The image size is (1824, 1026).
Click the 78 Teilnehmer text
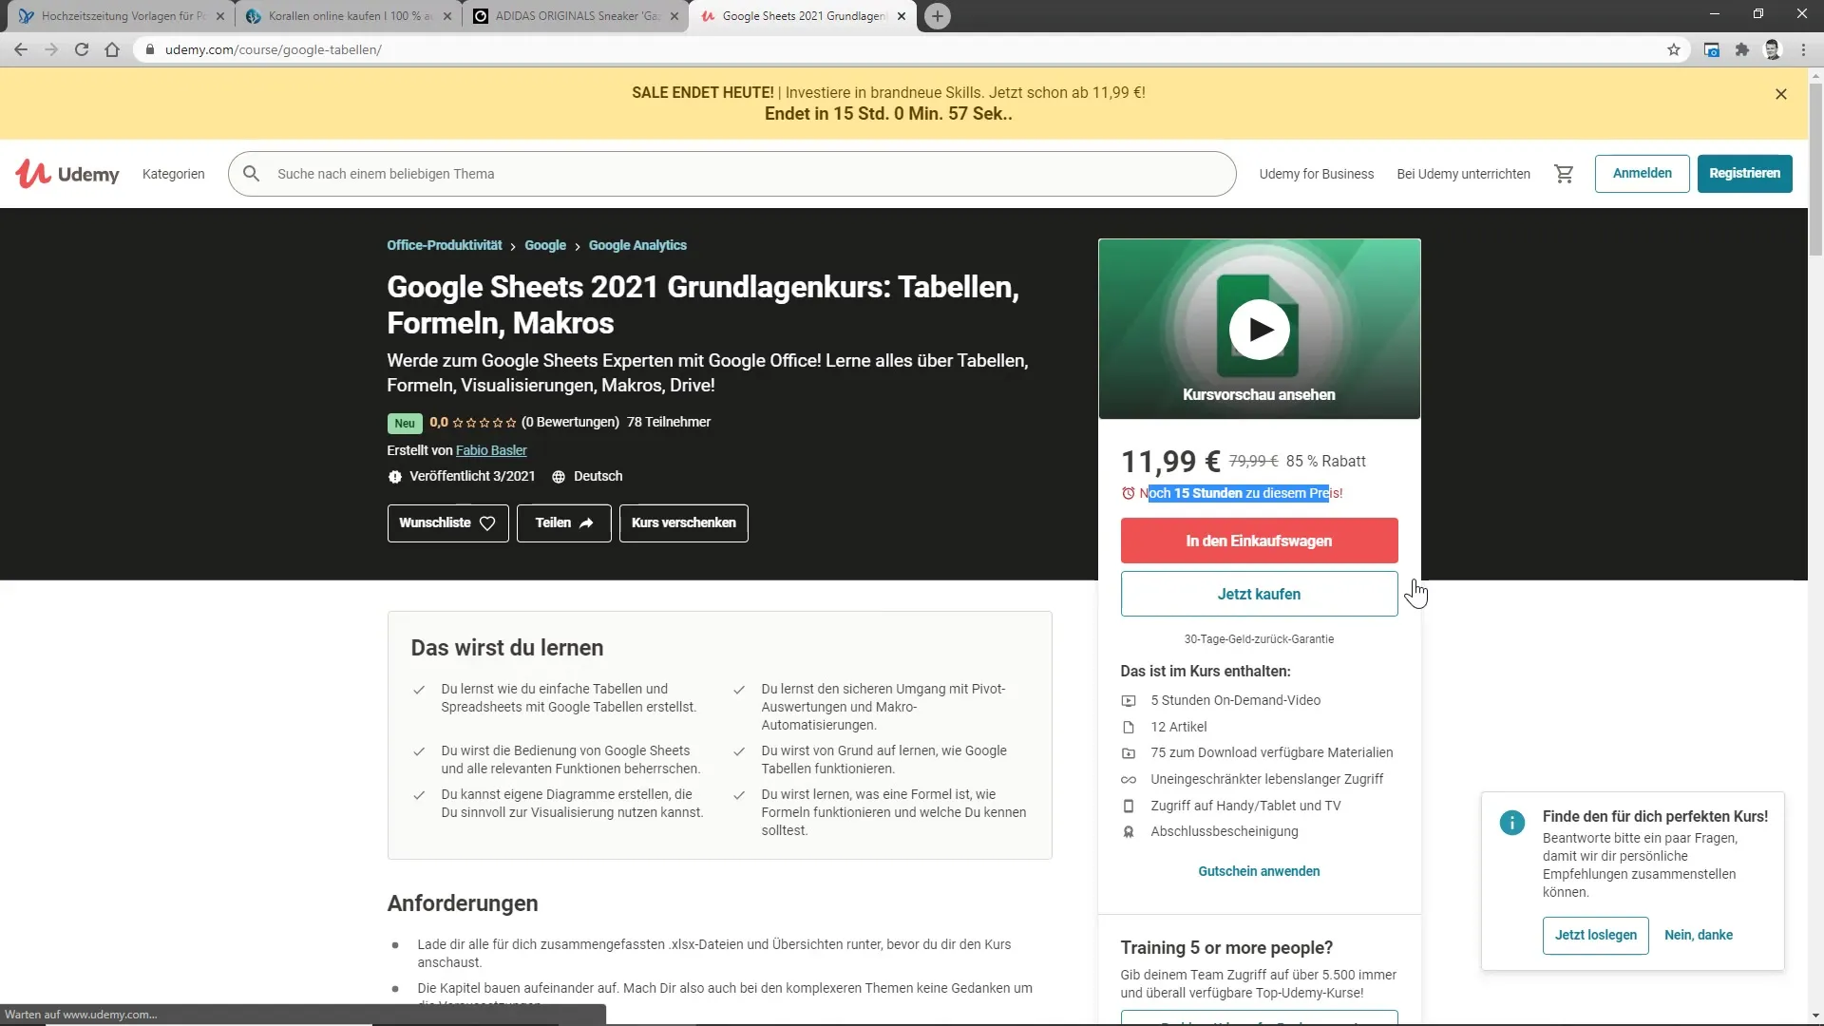pos(668,423)
